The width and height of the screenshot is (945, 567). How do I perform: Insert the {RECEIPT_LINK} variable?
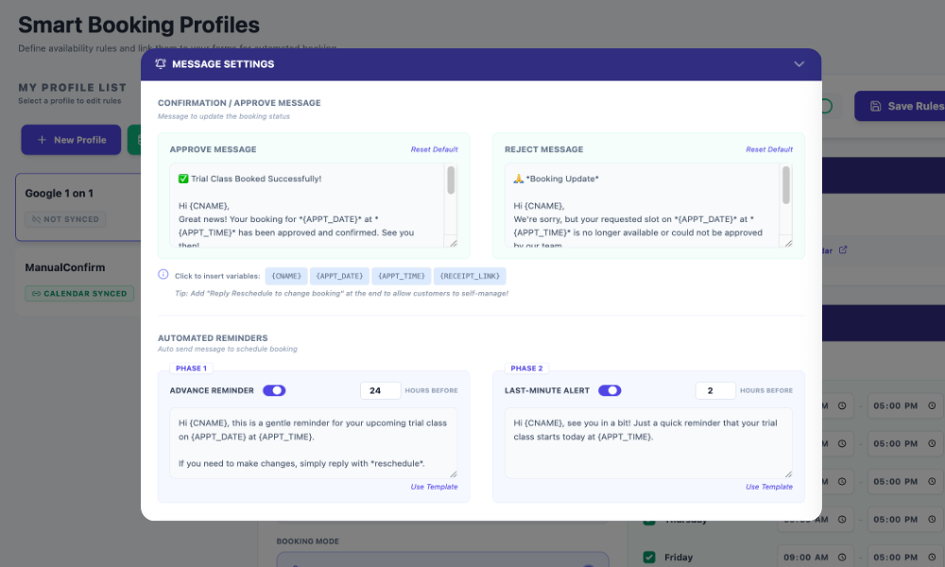[x=470, y=276]
